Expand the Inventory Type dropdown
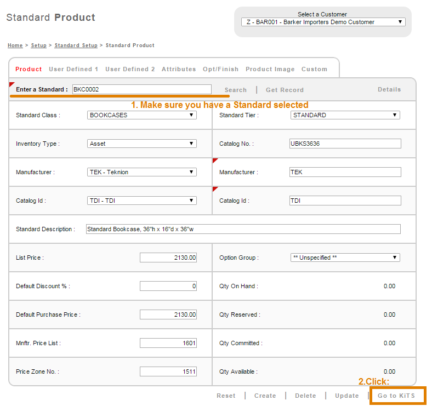 pos(142,144)
